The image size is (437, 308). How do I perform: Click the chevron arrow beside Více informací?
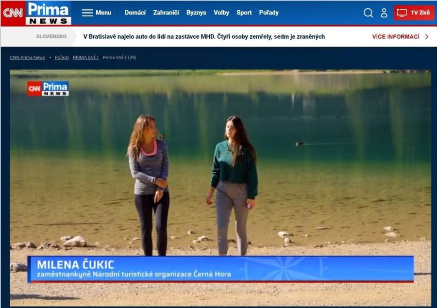(427, 37)
